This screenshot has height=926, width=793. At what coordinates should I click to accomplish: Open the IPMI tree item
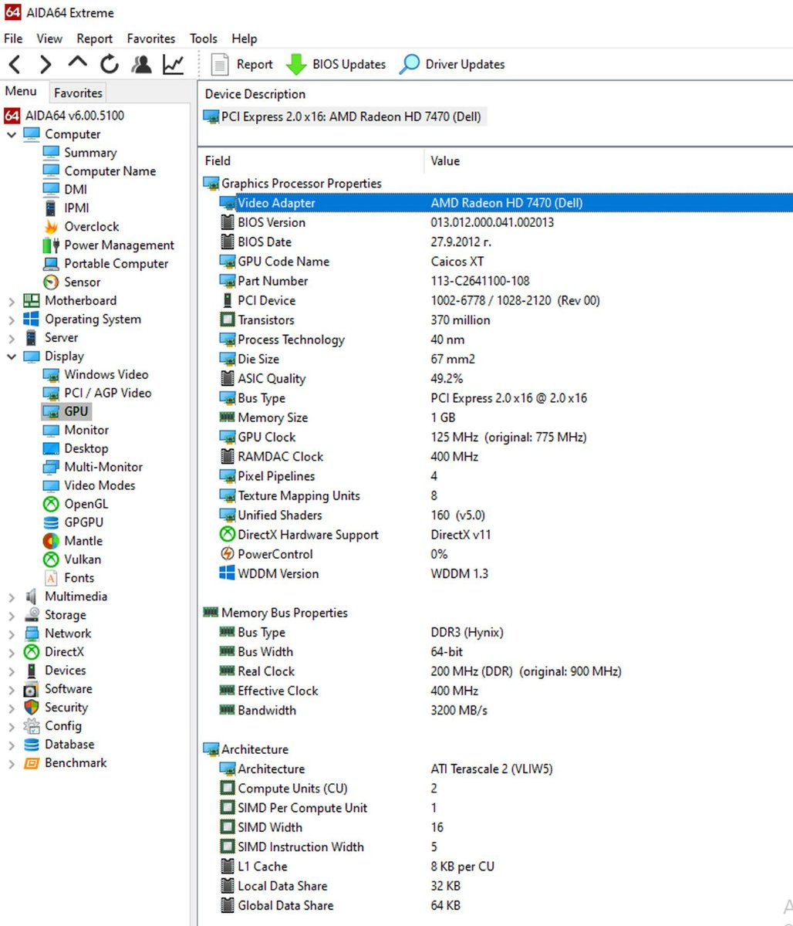pyautogui.click(x=65, y=208)
